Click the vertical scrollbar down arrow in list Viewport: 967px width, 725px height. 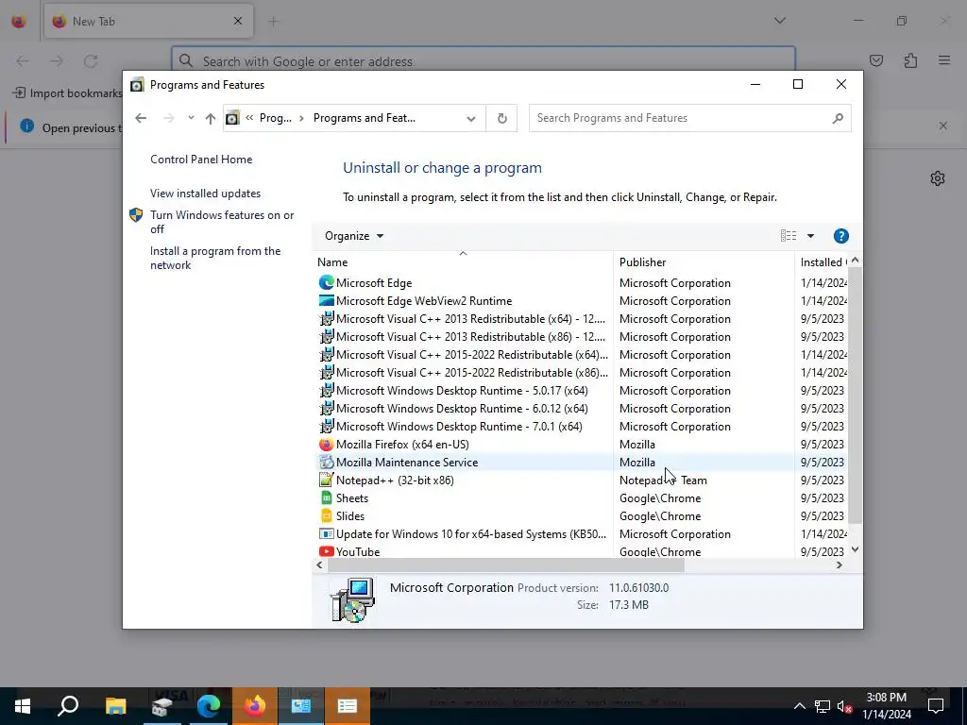pos(855,549)
